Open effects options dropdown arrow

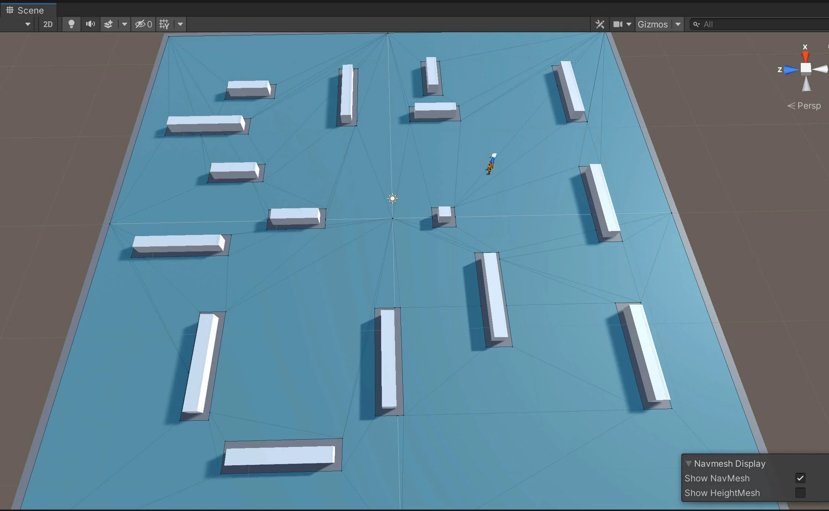[x=125, y=24]
